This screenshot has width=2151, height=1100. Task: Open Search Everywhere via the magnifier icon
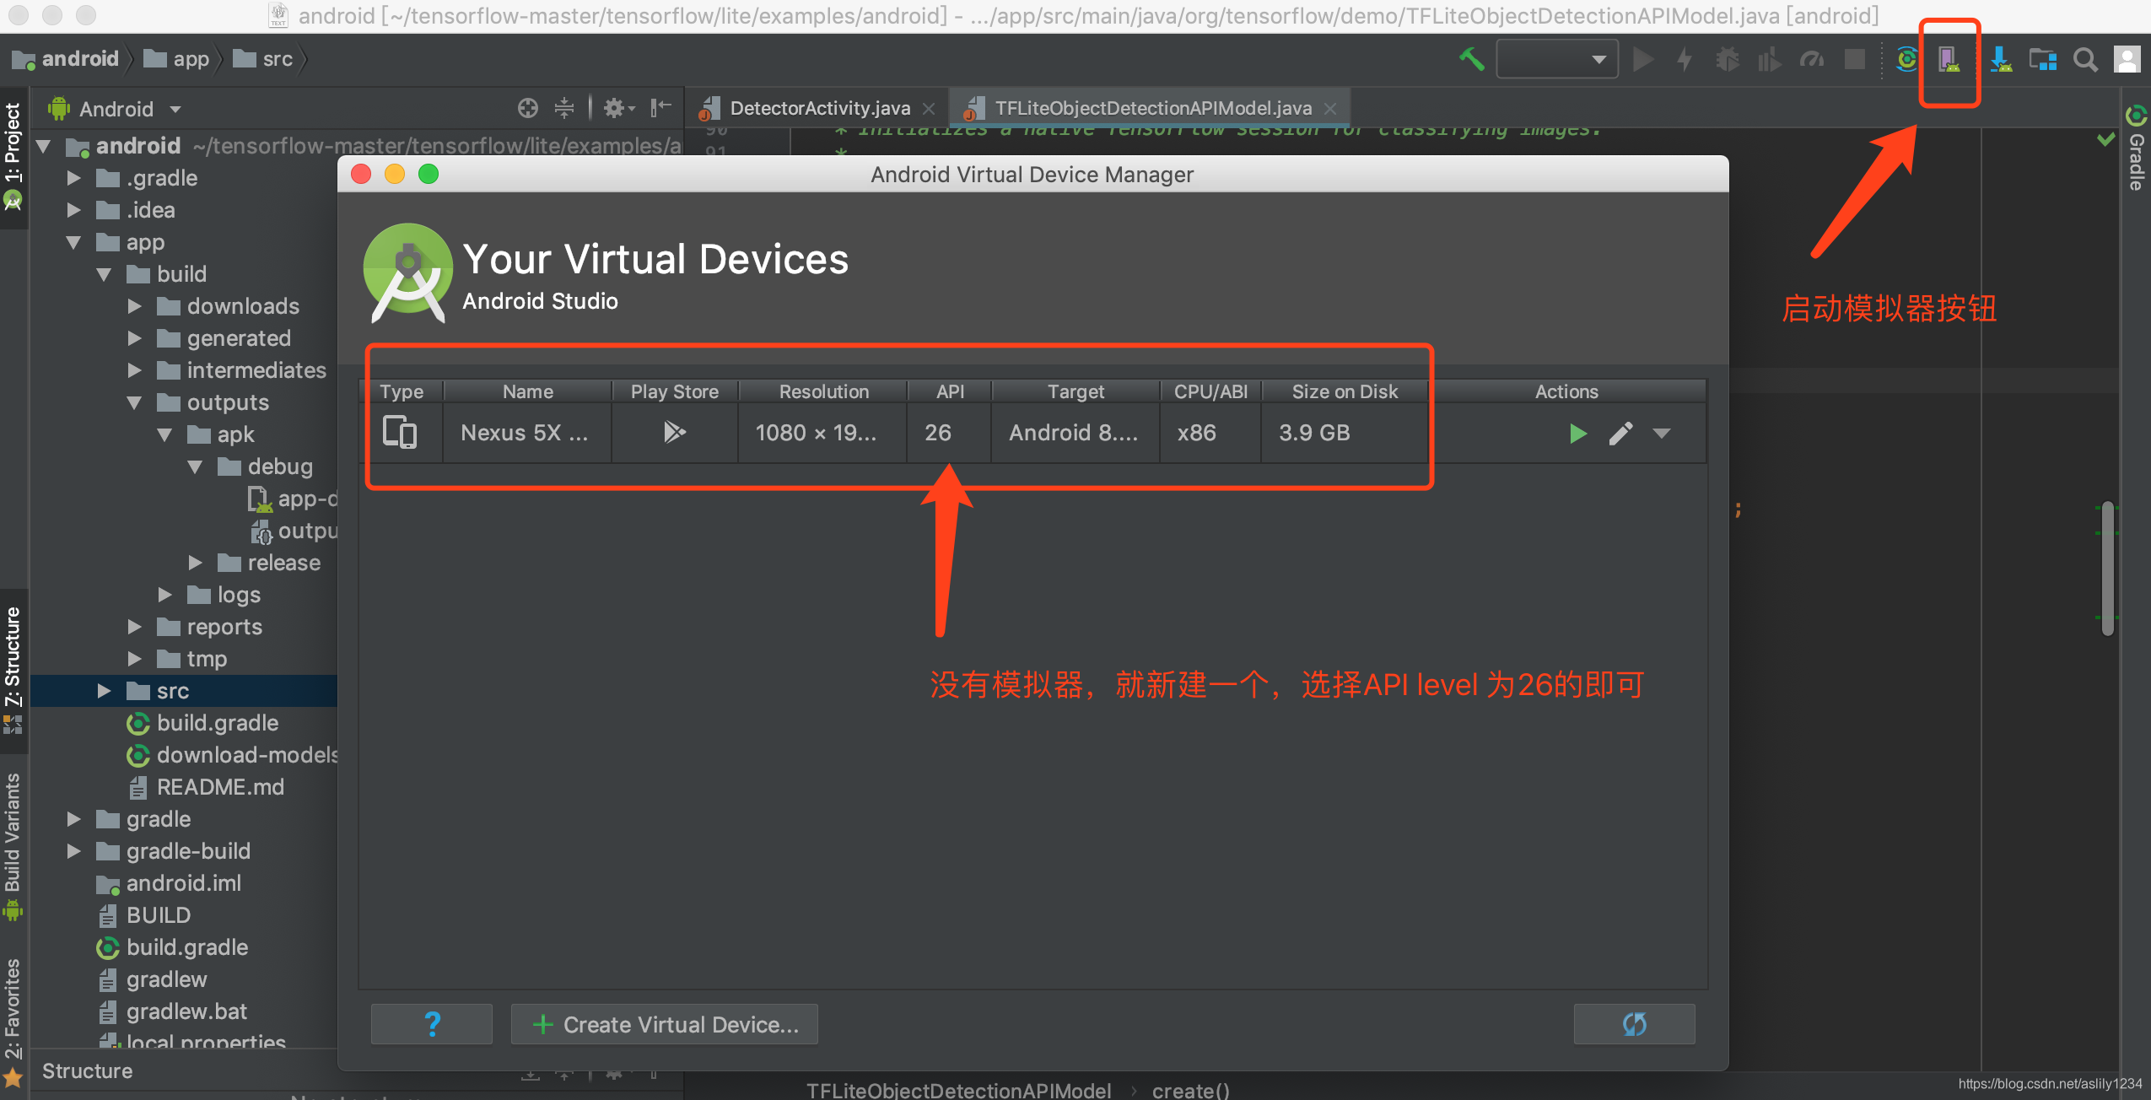[x=2085, y=59]
